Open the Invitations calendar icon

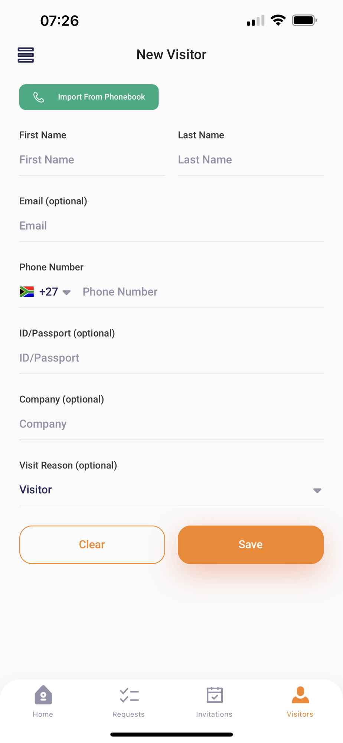[215, 695]
